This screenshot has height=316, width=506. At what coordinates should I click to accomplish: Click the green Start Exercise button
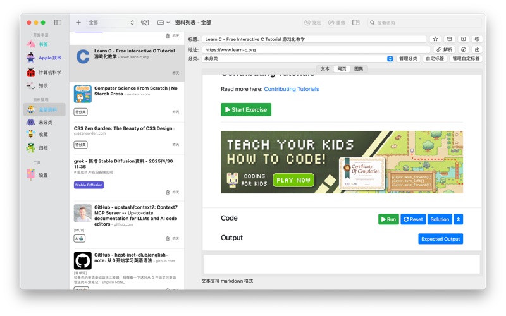coord(246,109)
